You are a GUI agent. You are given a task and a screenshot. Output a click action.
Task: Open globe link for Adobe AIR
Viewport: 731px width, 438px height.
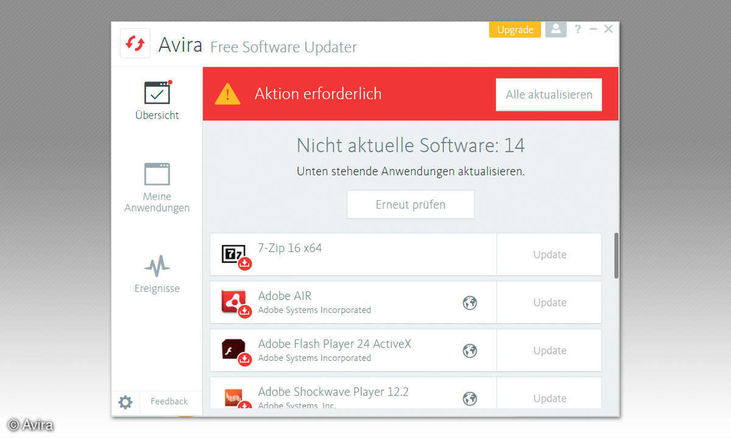[470, 302]
